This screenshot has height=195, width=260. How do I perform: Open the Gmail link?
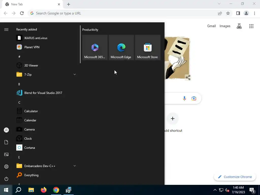tap(212, 26)
